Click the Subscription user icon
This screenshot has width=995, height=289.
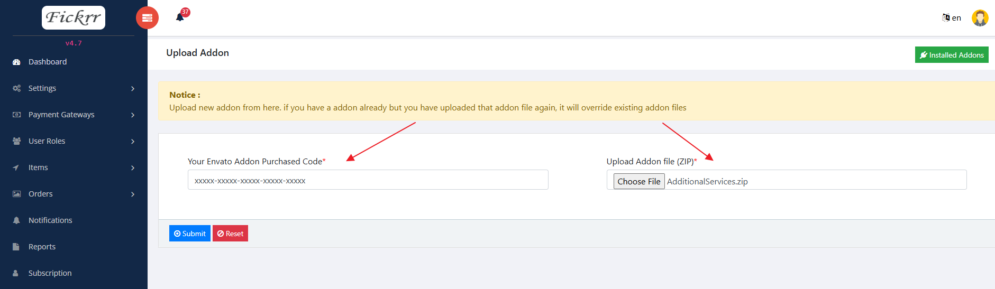(16, 273)
